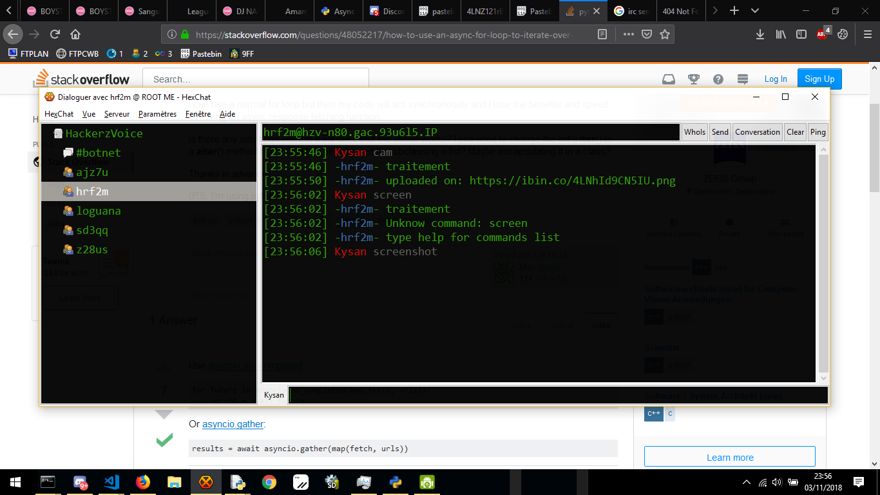Click WhoIs button in HexChat
Image resolution: width=880 pixels, height=495 pixels.
pos(694,132)
